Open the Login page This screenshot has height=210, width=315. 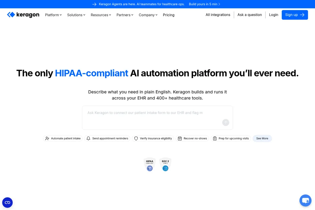(x=273, y=15)
